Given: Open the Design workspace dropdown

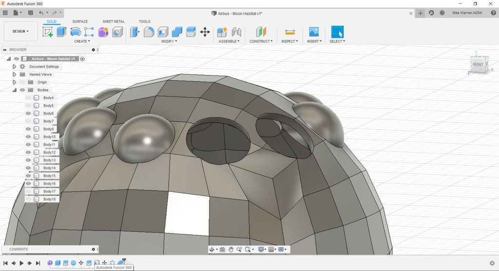Looking at the screenshot, I should click(x=20, y=31).
